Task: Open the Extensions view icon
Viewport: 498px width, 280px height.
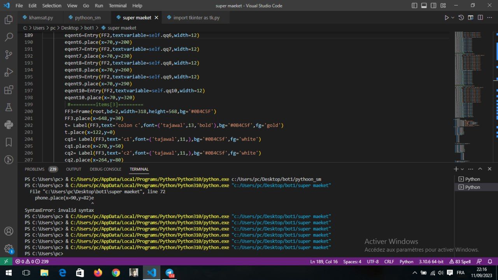Action: pos(9,90)
